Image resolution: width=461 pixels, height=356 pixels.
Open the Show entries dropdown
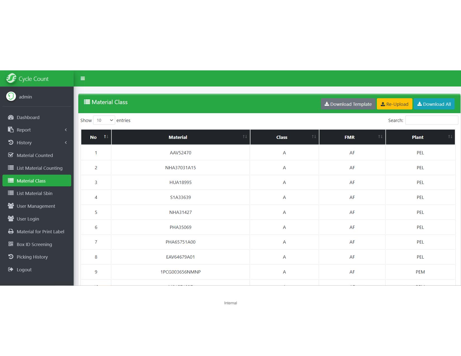coord(104,120)
